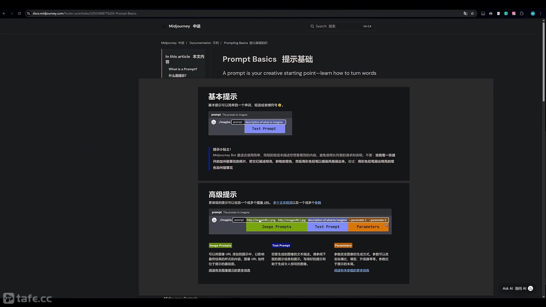Click the orange Parameters block
The height and width of the screenshot is (307, 546).
pos(368,227)
